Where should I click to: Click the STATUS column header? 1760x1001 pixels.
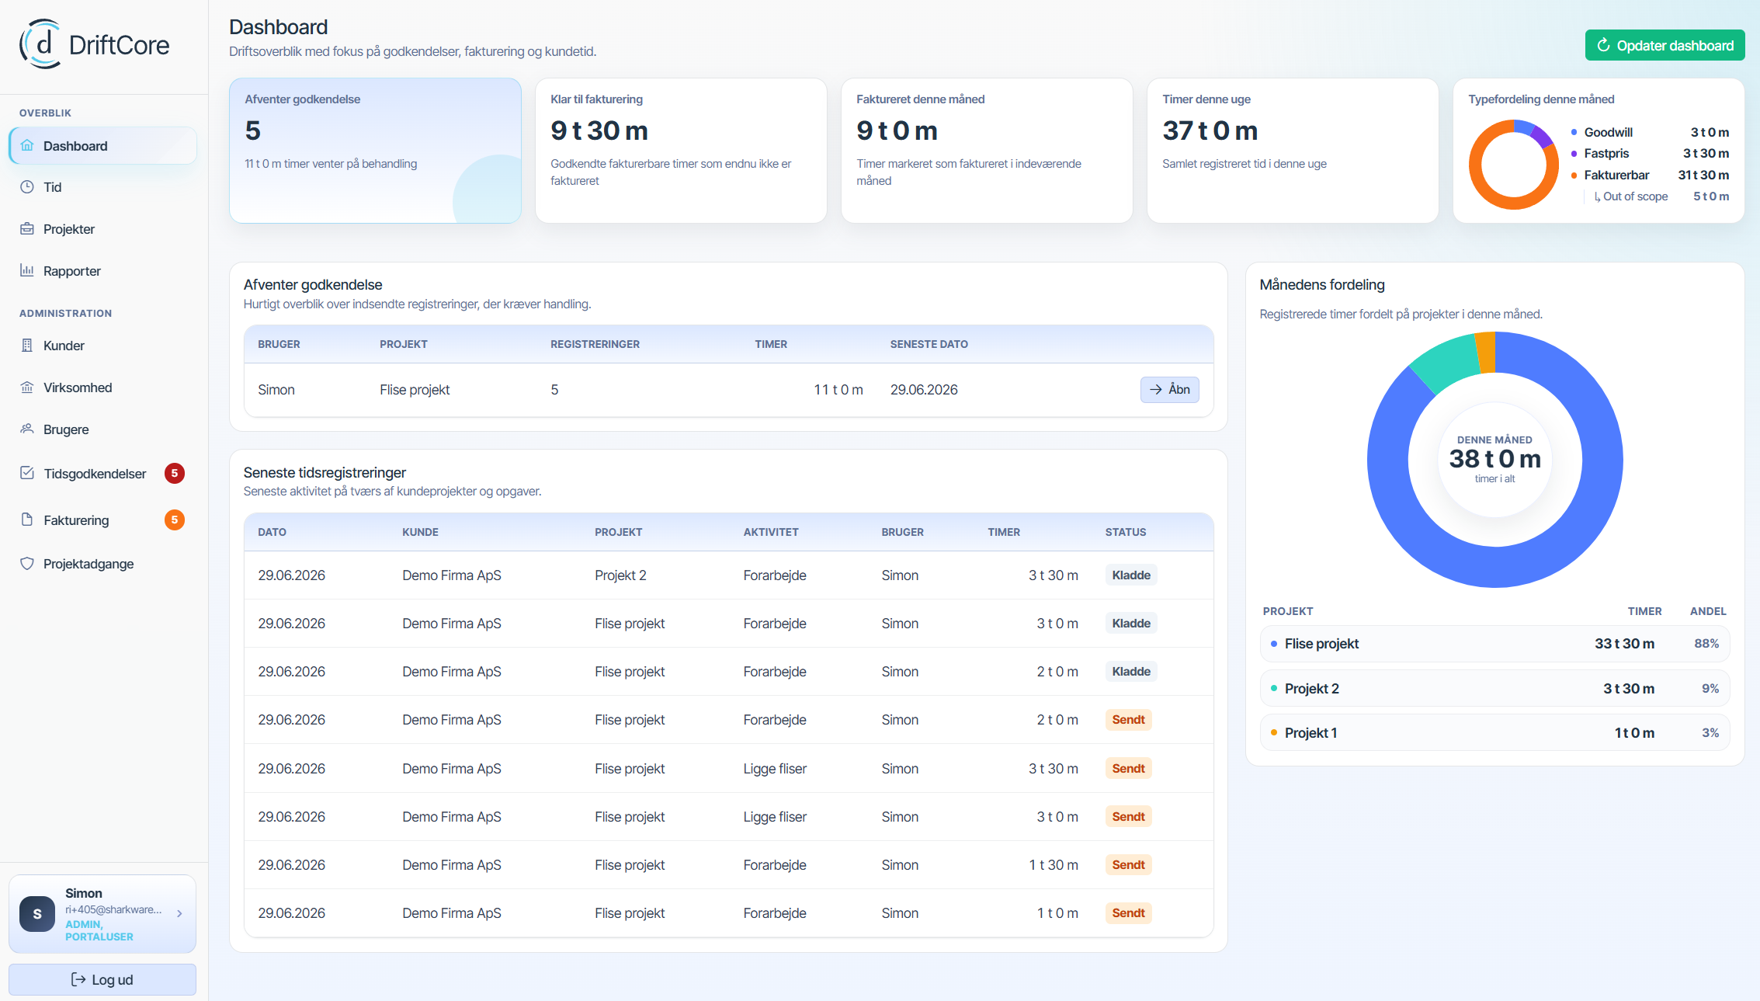pos(1126,532)
